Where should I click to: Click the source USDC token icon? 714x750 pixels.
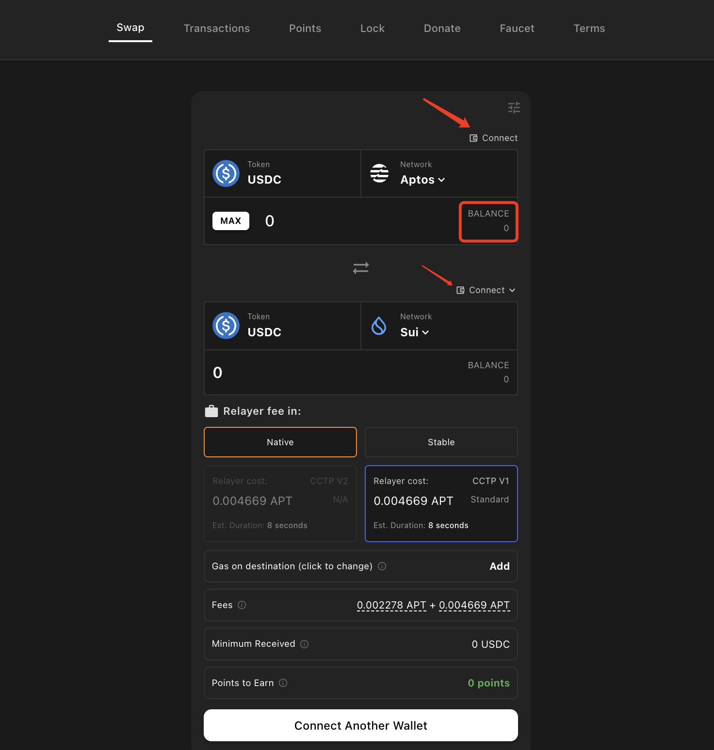pos(226,173)
